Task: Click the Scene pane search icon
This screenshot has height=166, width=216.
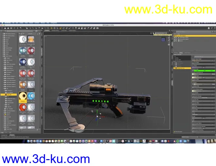Action: click(x=175, y=32)
